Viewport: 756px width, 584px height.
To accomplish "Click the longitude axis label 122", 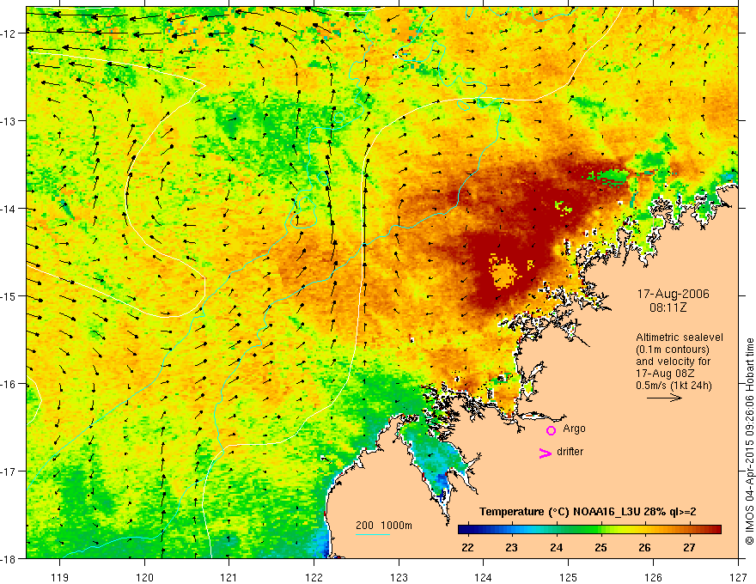I will (x=314, y=577).
